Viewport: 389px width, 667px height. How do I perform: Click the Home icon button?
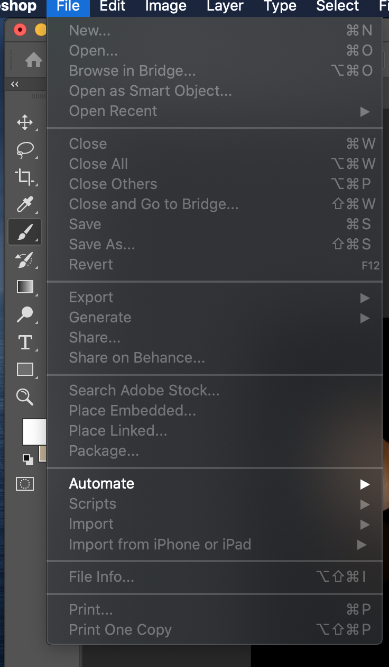34,60
